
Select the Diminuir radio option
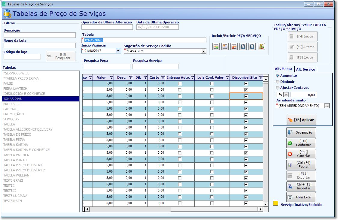(x=278, y=82)
